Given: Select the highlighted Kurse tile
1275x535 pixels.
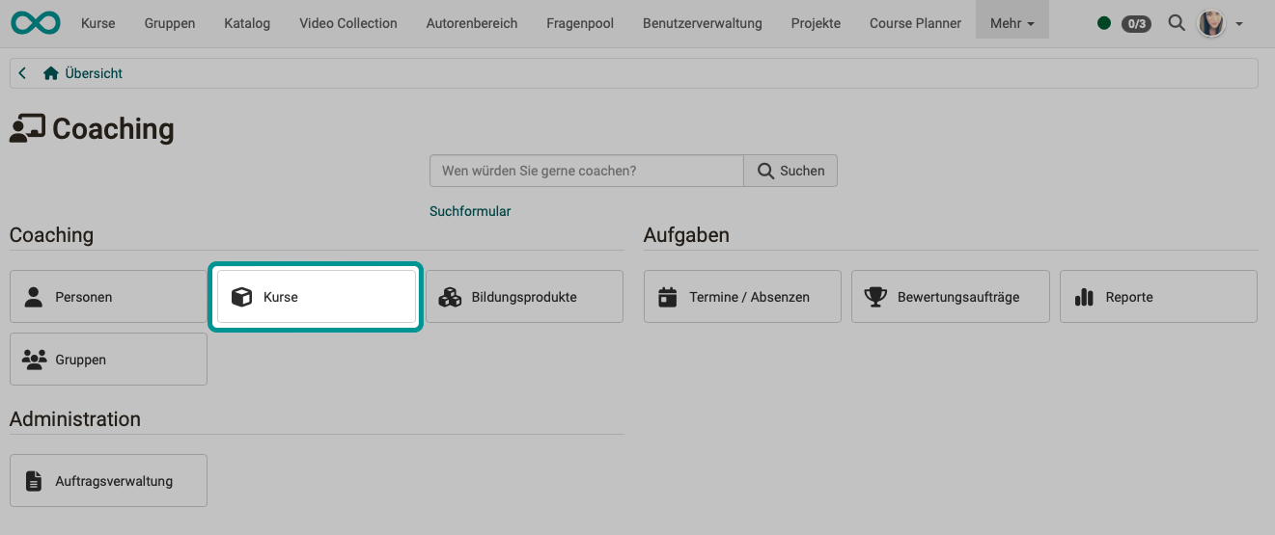Looking at the screenshot, I should coord(316,297).
